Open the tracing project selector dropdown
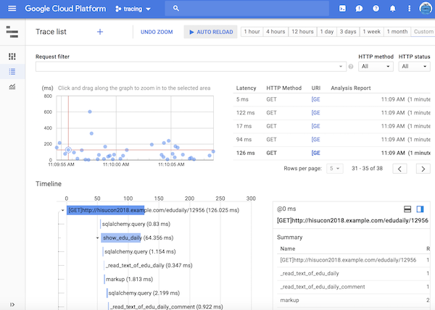The image size is (435, 310). pos(133,9)
